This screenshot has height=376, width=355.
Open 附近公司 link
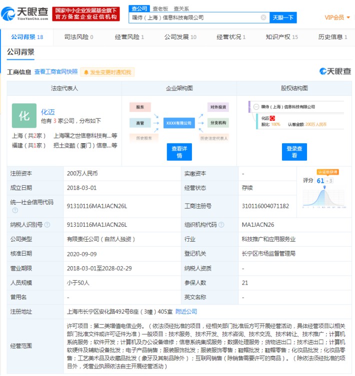186,312
